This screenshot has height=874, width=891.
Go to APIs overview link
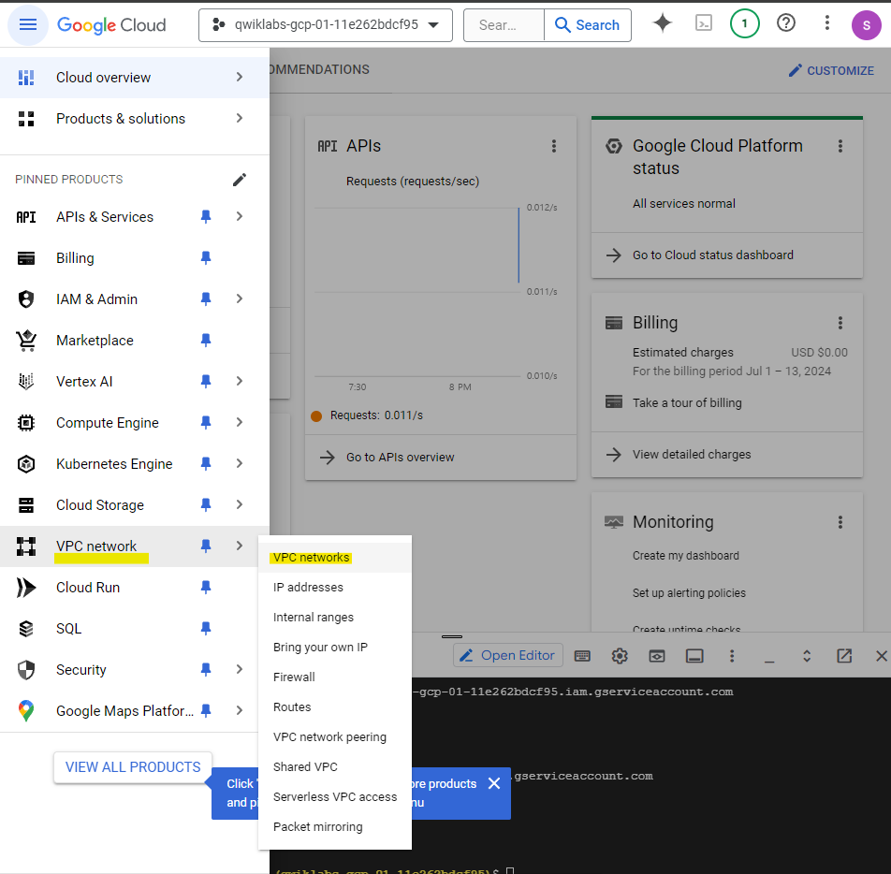point(401,458)
